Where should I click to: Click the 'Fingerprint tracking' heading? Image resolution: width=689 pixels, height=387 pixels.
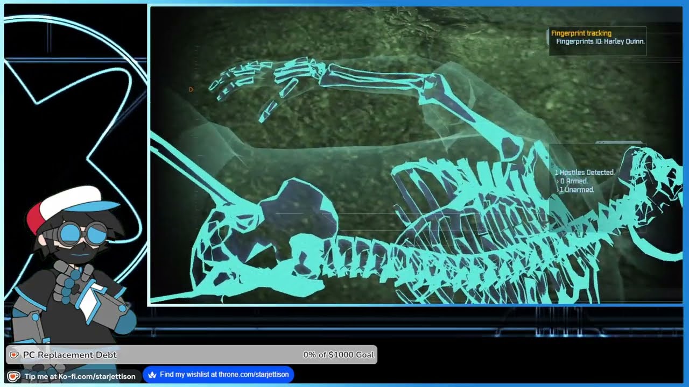pos(581,33)
